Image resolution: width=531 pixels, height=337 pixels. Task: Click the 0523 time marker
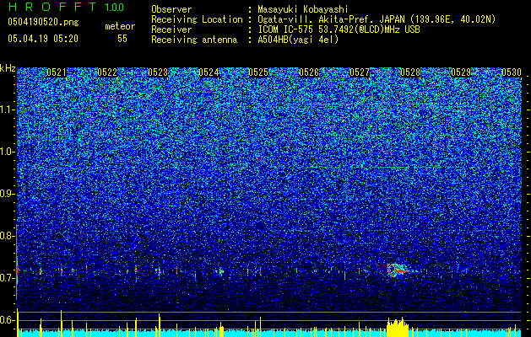158,72
